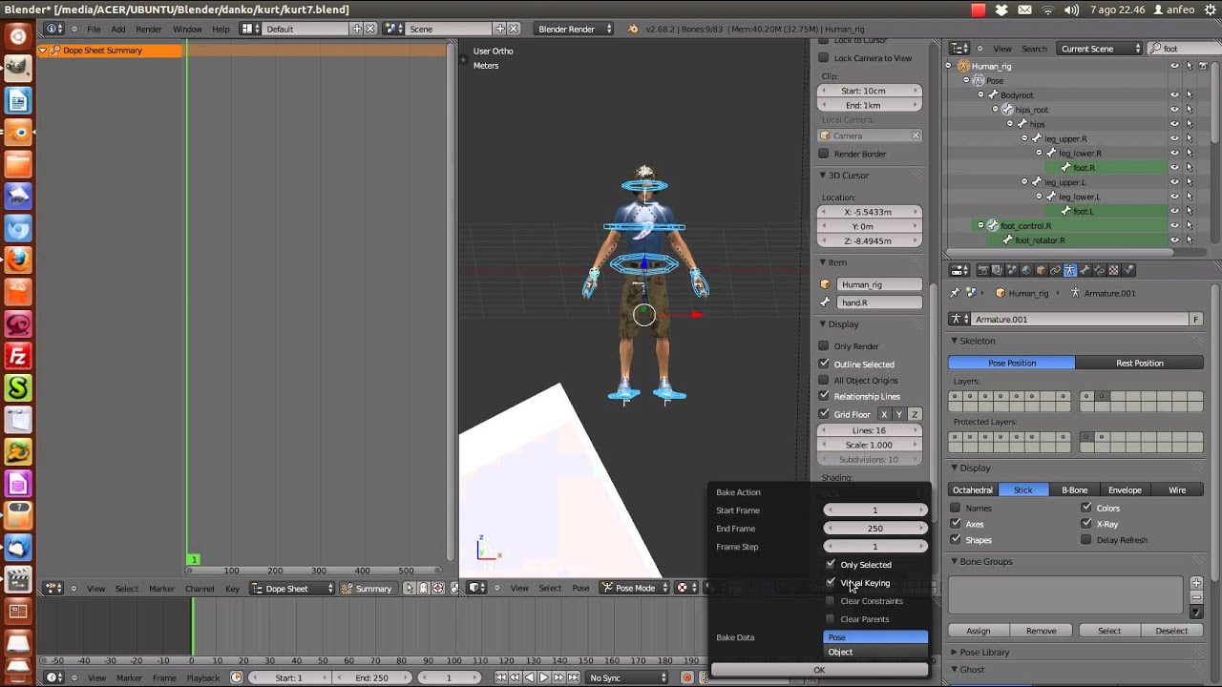Open the Blender Render engine dropdown
This screenshot has width=1222, height=687.
tap(573, 29)
